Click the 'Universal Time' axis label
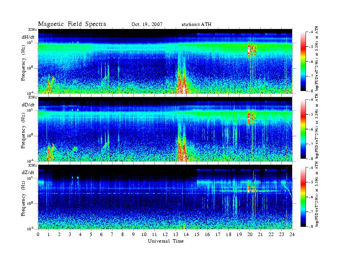 pos(166,241)
